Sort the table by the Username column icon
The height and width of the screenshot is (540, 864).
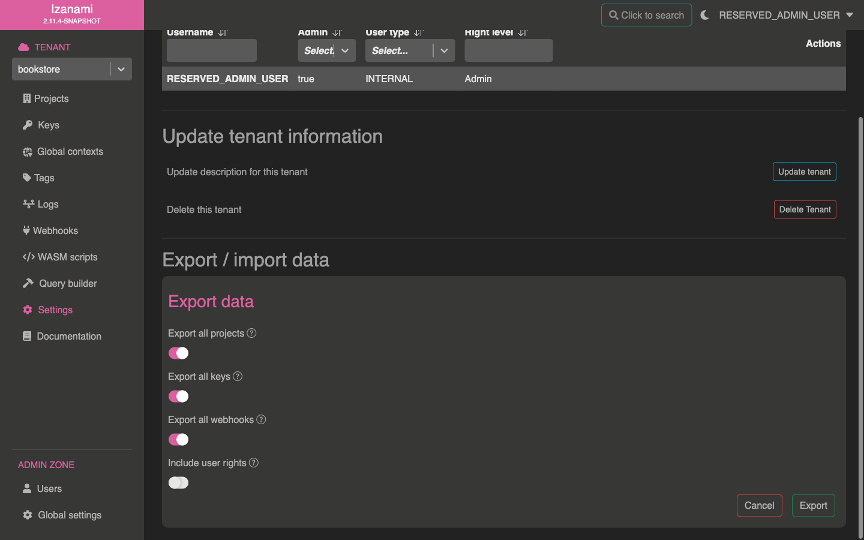click(223, 33)
